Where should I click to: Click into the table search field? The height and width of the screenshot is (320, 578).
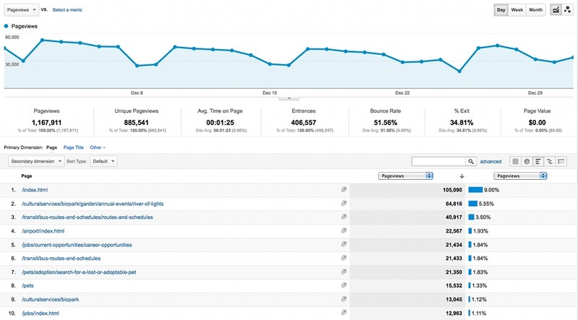pyautogui.click(x=438, y=162)
